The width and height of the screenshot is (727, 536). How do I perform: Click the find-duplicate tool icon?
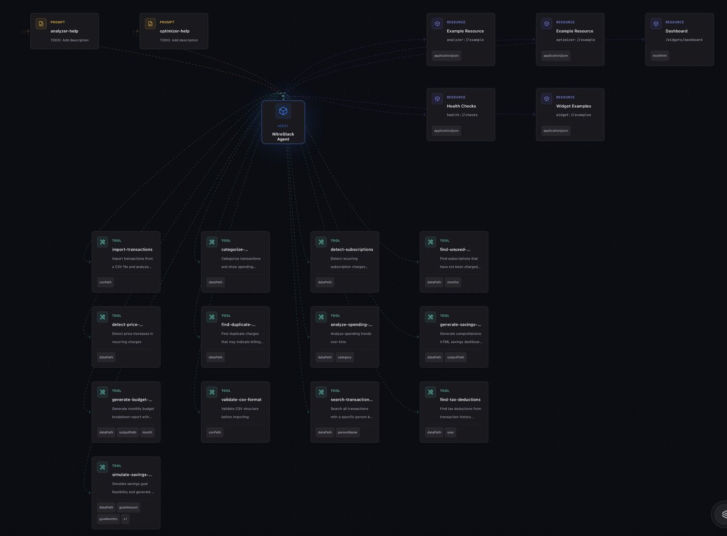coord(211,317)
